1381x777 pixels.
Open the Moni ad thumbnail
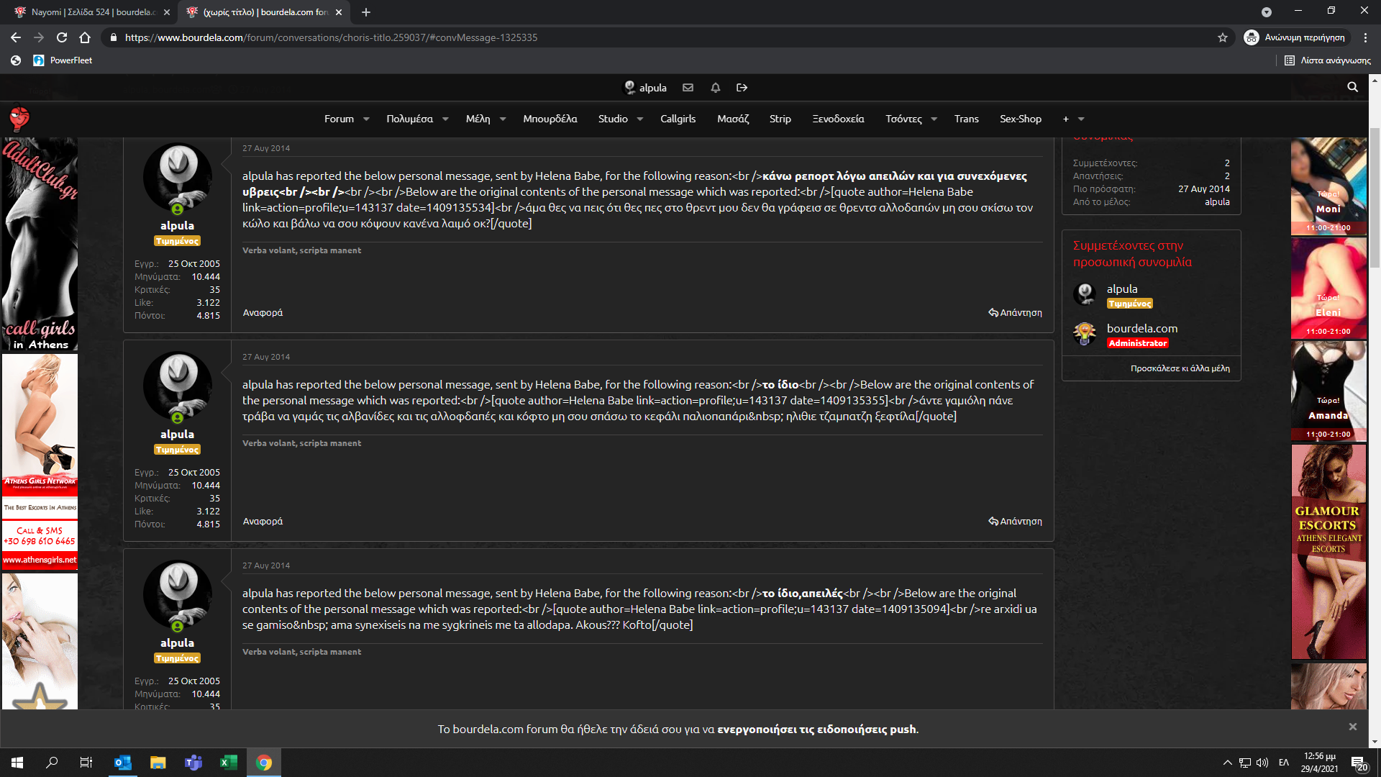pos(1328,186)
